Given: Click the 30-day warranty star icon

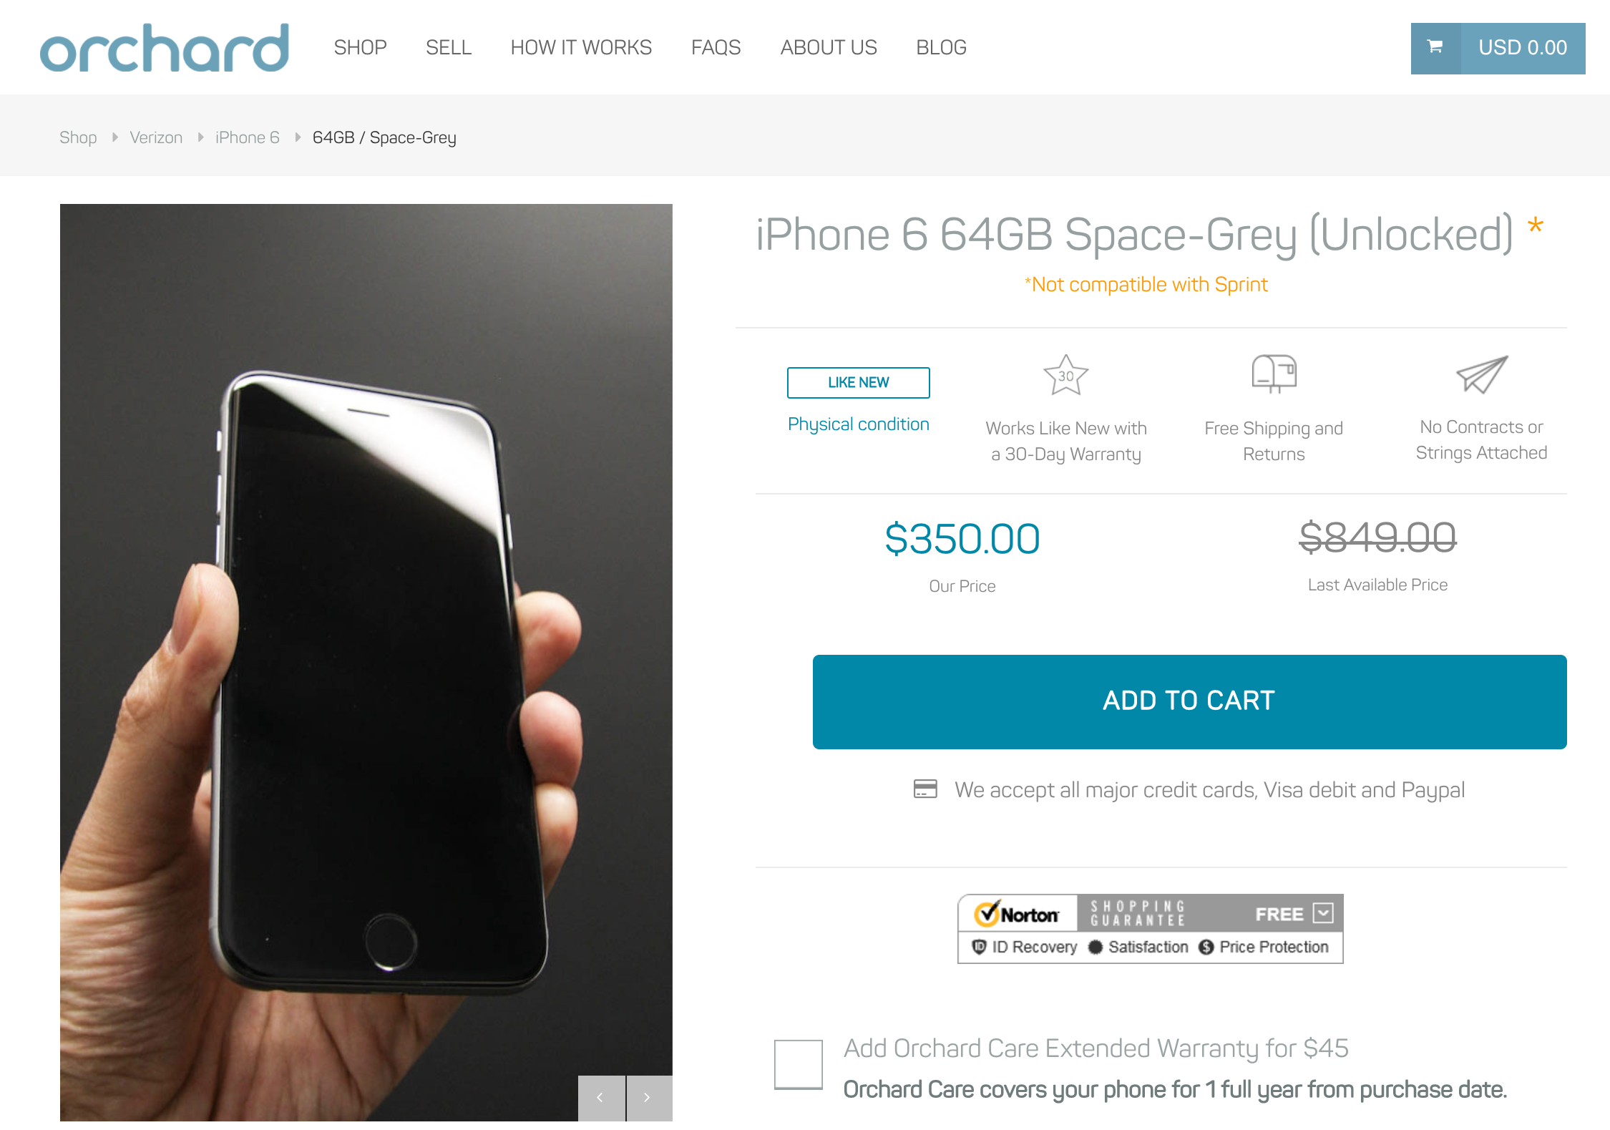Looking at the screenshot, I should tap(1065, 375).
